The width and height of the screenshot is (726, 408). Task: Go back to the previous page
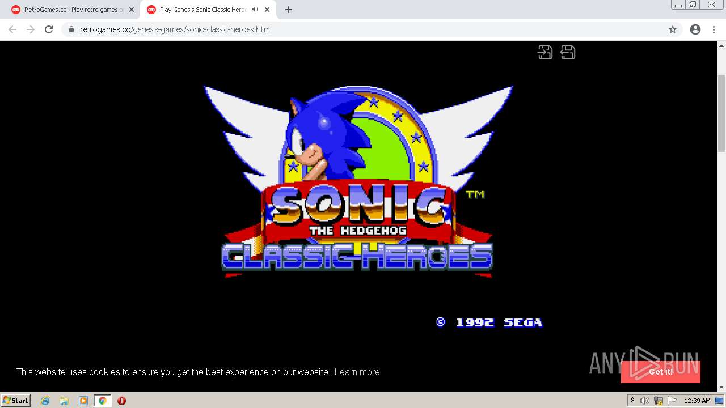(12, 29)
